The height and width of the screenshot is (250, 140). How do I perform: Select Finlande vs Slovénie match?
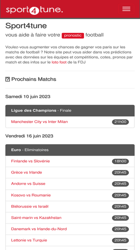pos(30,161)
